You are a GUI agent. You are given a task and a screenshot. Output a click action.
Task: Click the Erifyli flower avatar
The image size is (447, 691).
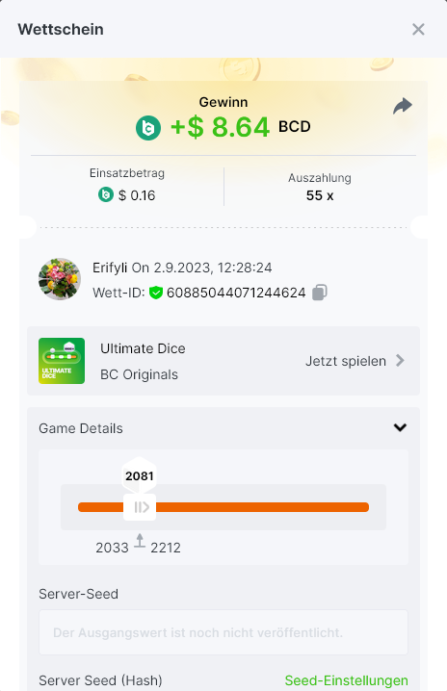[x=60, y=279]
